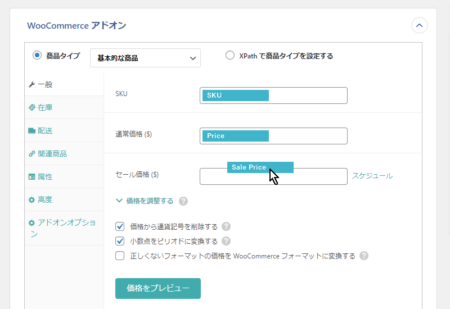This screenshot has height=309, width=450.
Task: Click the help icon beside 小数点をピリオドに変換する
Action: [226, 241]
